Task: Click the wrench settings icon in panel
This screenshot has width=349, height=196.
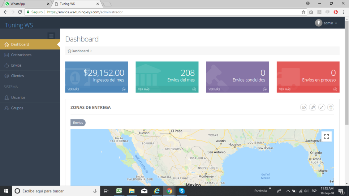Action: (313, 108)
